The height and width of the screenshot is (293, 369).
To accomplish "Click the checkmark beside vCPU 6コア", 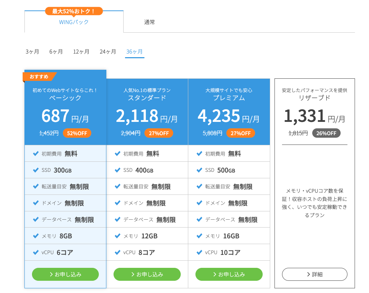I will [x=36, y=252].
